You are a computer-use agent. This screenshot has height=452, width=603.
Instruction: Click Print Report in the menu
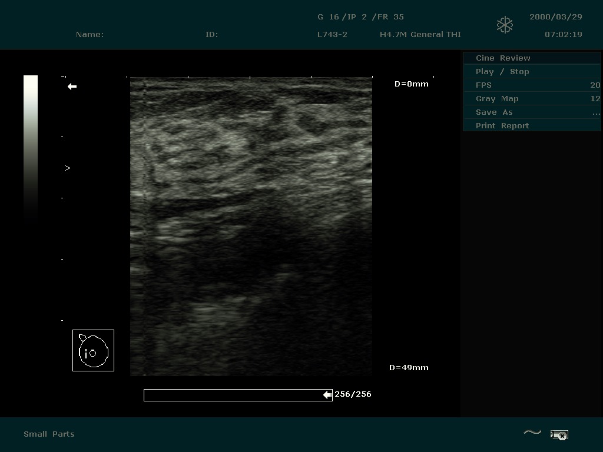tap(502, 126)
